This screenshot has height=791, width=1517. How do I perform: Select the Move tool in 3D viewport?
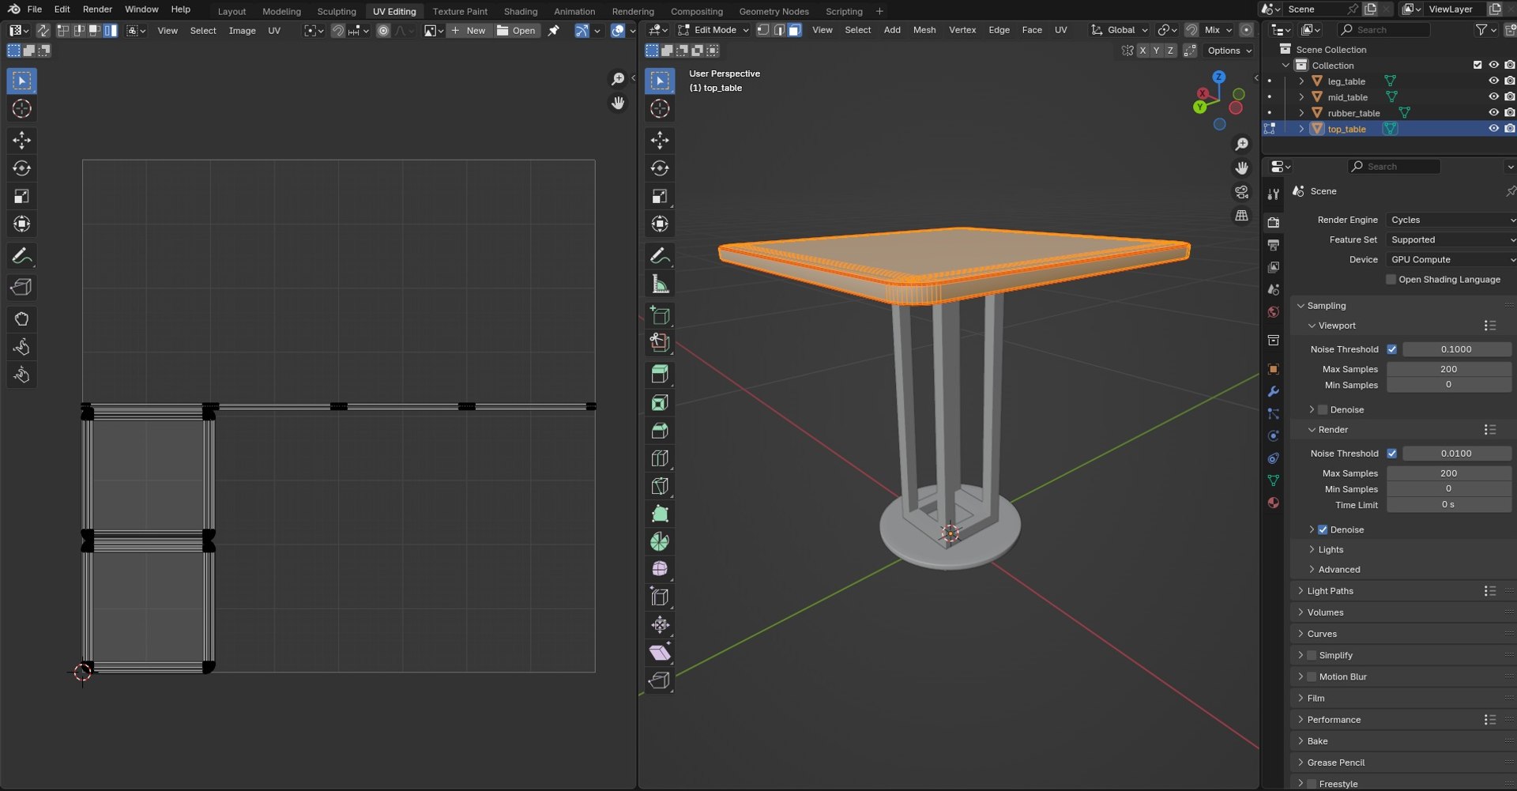click(x=660, y=141)
